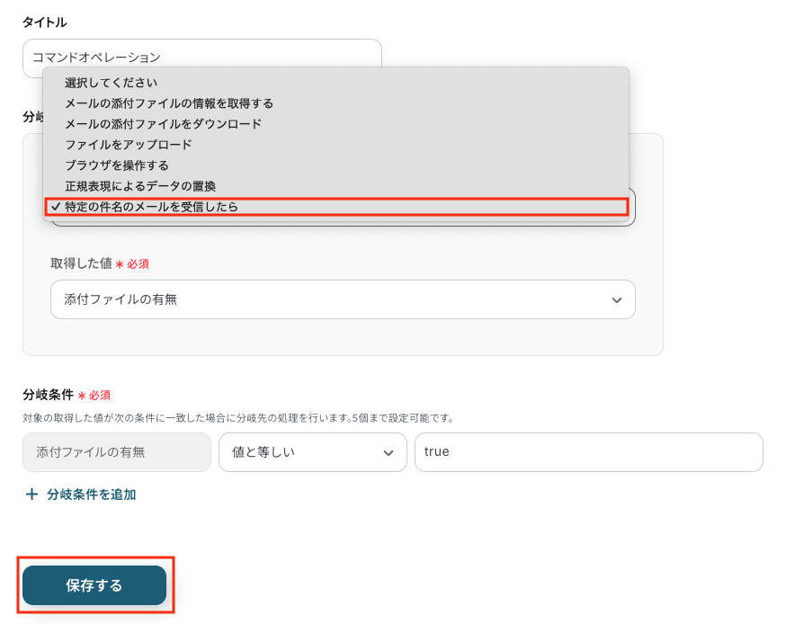Open the 取得した値 dropdown showing 添付ファイルの有無

[x=342, y=299]
